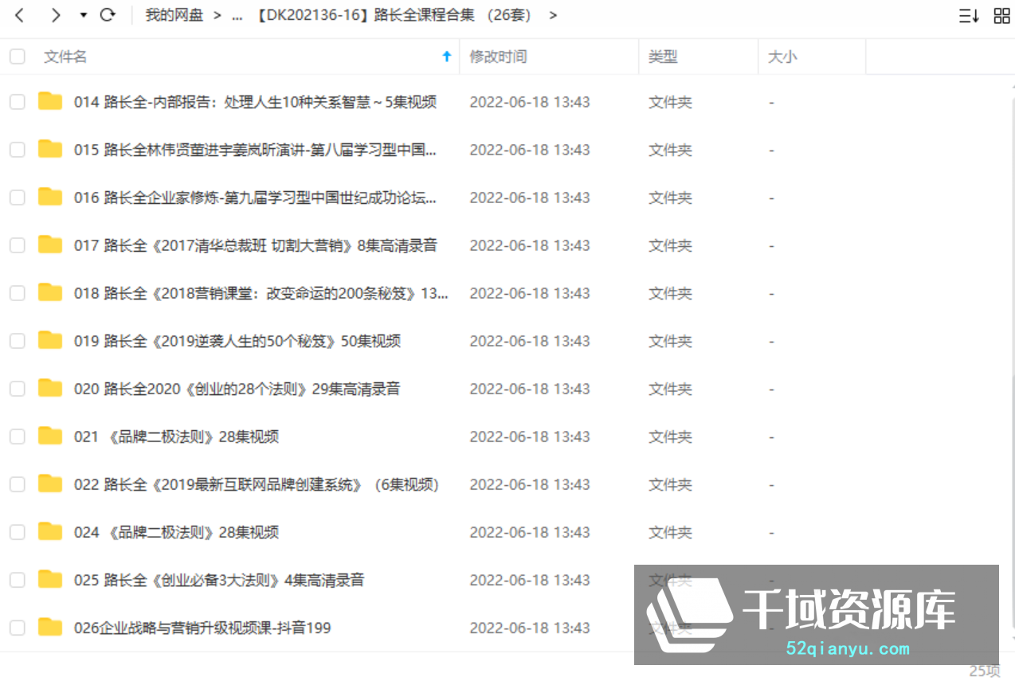Sort by 修改时间 column header
The image size is (1015, 681).
pyautogui.click(x=498, y=57)
